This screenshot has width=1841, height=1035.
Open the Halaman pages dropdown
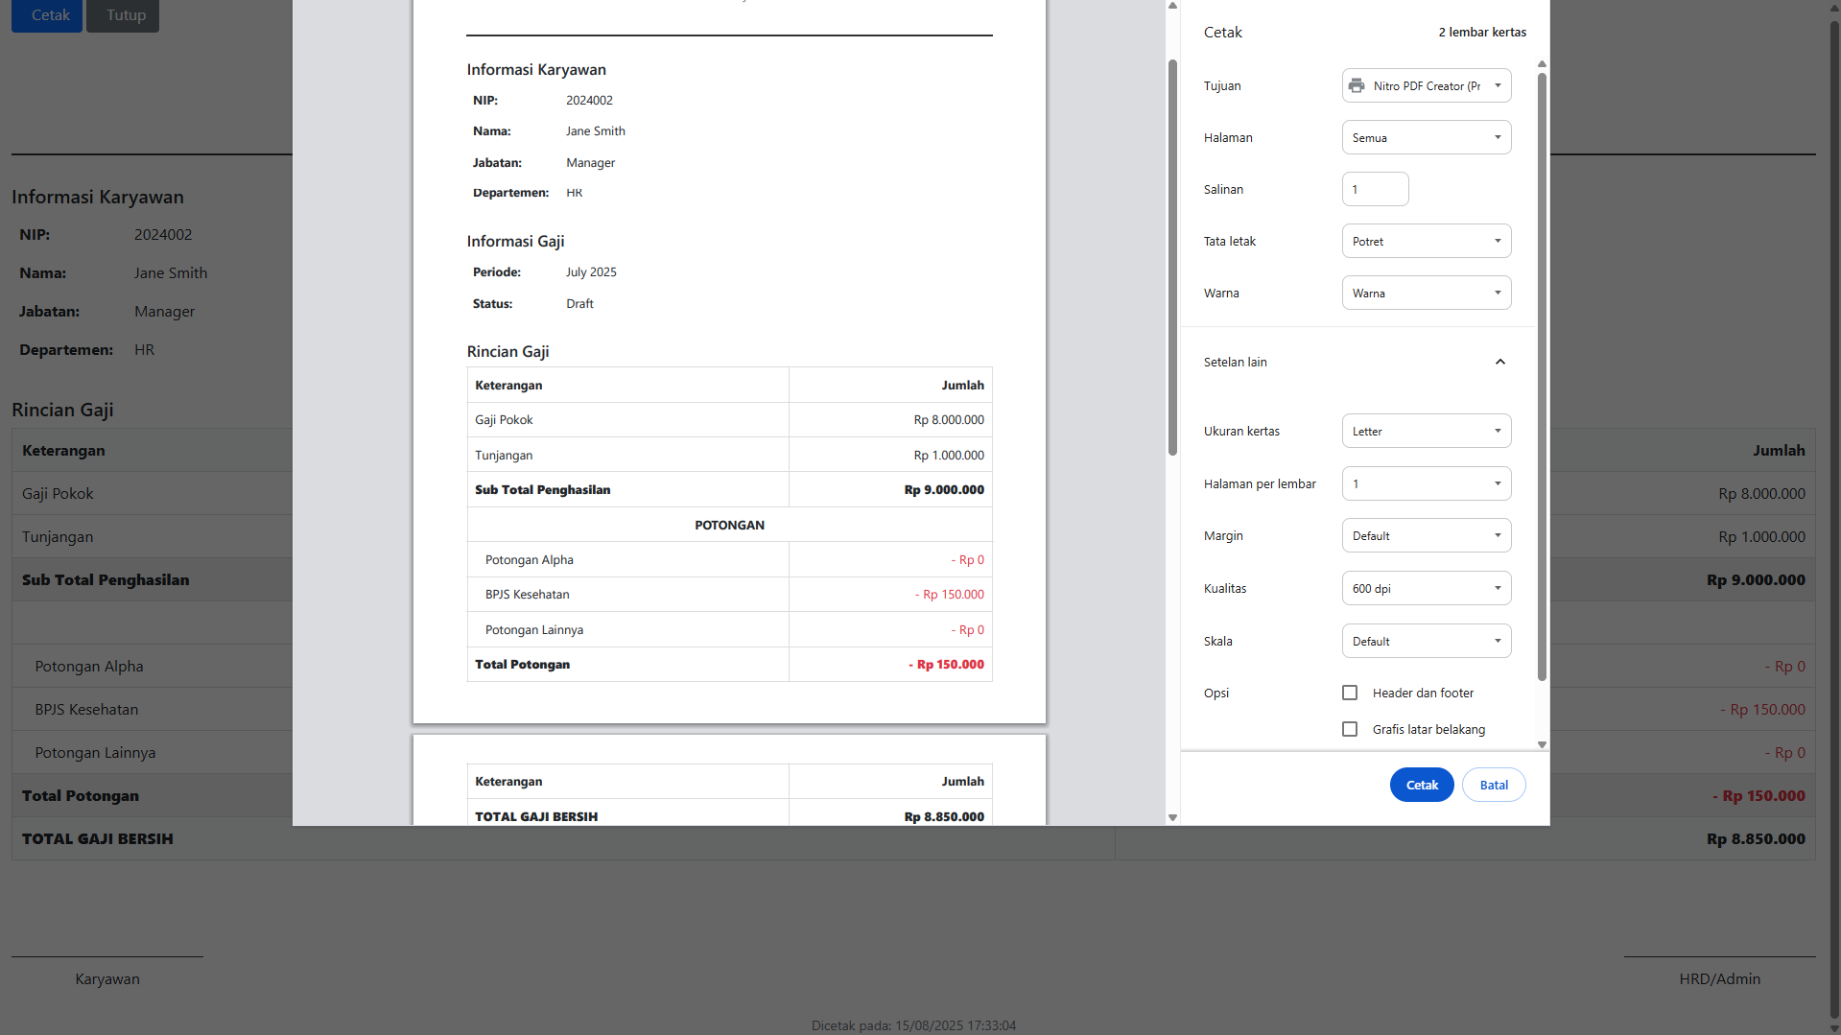(1427, 137)
